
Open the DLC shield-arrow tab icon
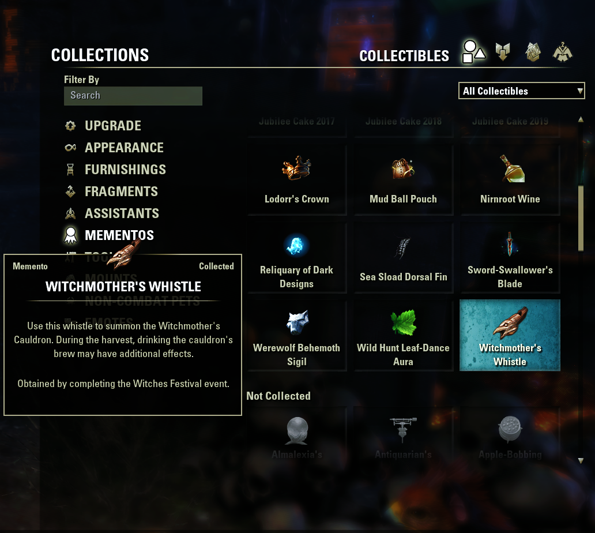(503, 52)
